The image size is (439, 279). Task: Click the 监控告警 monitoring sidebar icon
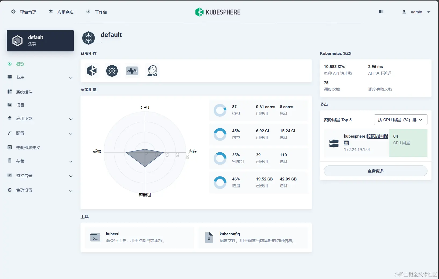click(x=10, y=175)
